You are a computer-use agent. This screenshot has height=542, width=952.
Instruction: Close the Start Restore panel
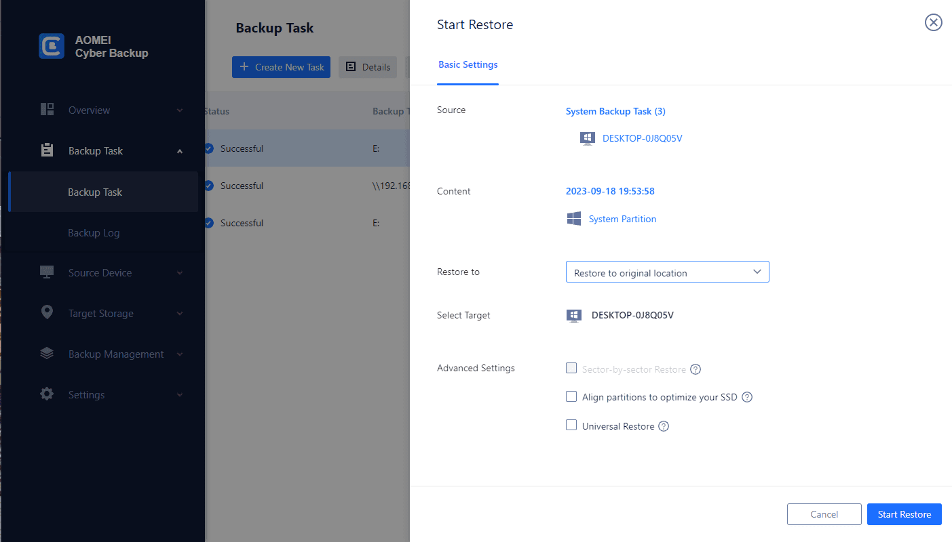[934, 23]
